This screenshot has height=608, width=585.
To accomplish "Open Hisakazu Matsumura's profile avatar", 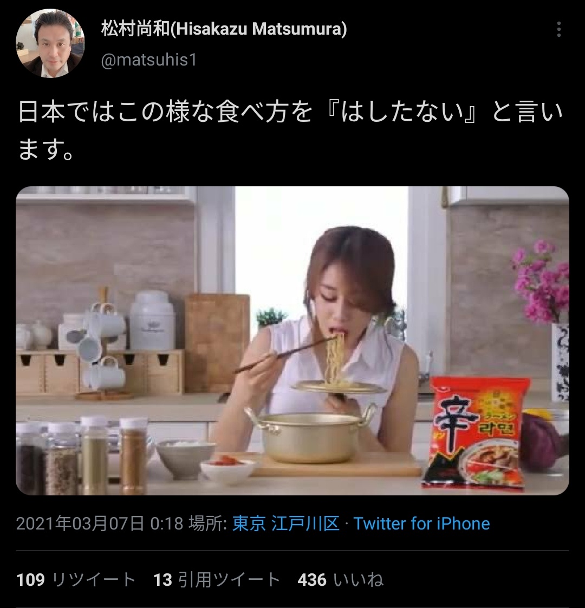I will 50,43.
